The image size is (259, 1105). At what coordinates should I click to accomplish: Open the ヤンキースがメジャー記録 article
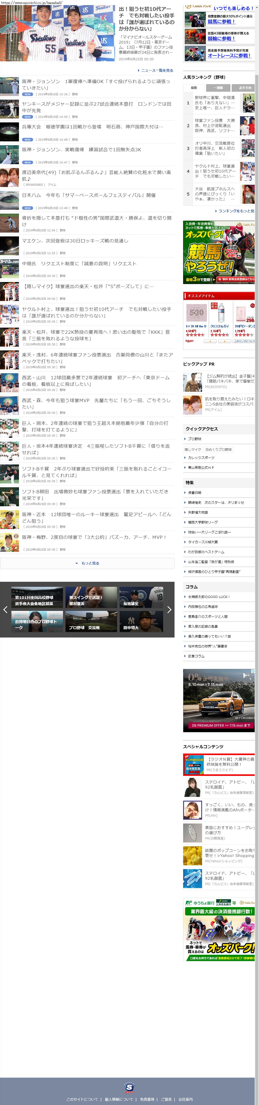tap(97, 107)
